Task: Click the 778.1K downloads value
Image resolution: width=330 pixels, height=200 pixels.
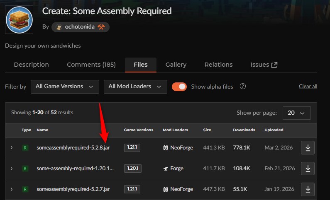Action: [x=242, y=148]
